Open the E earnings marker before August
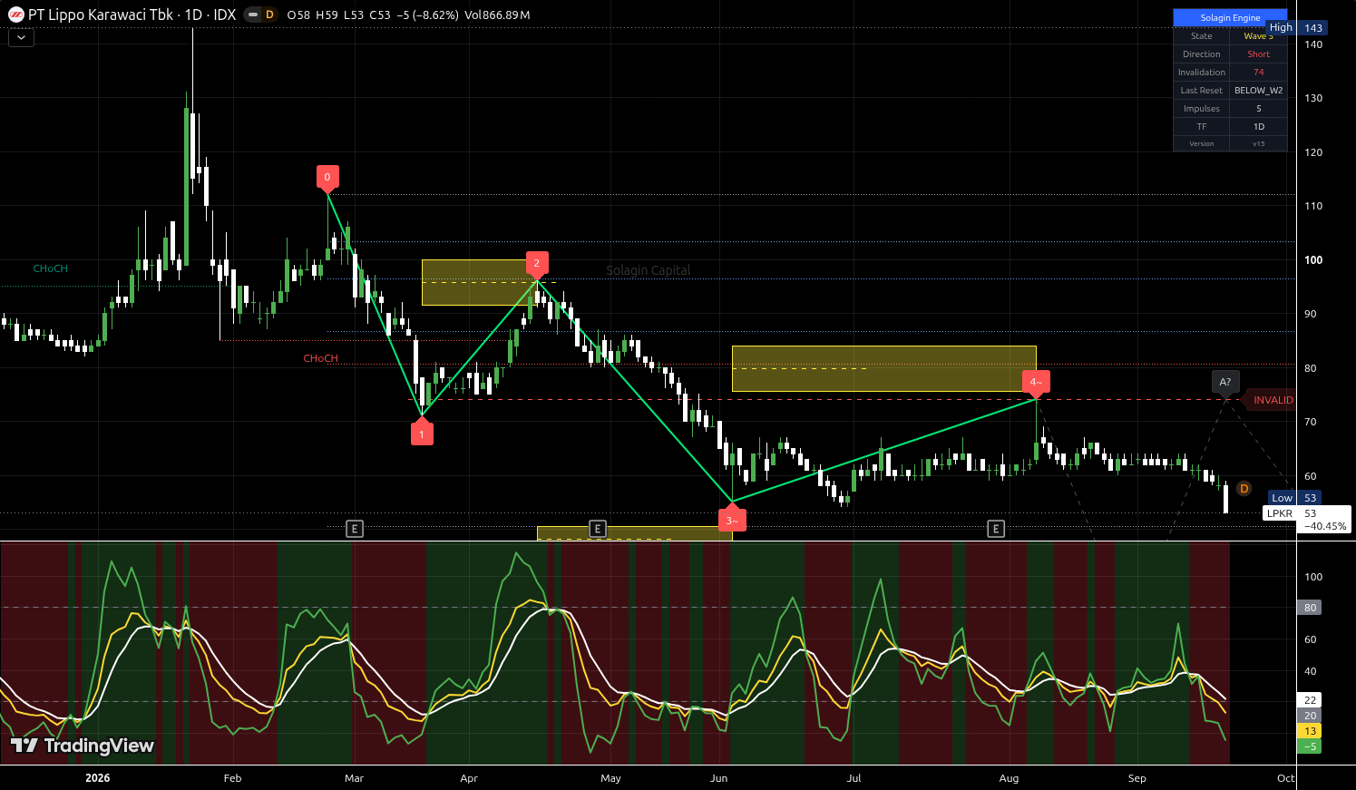Viewport: 1356px width, 790px height. pos(996,529)
